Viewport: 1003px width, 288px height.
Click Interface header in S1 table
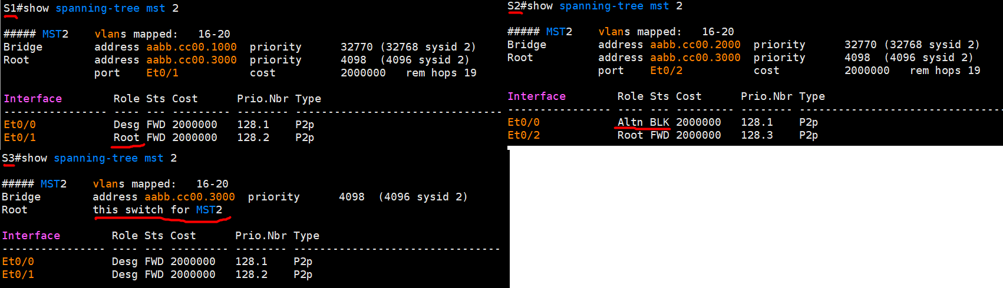33,99
